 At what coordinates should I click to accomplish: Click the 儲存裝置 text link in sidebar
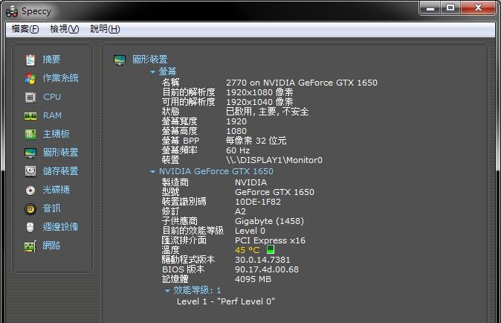tap(60, 171)
